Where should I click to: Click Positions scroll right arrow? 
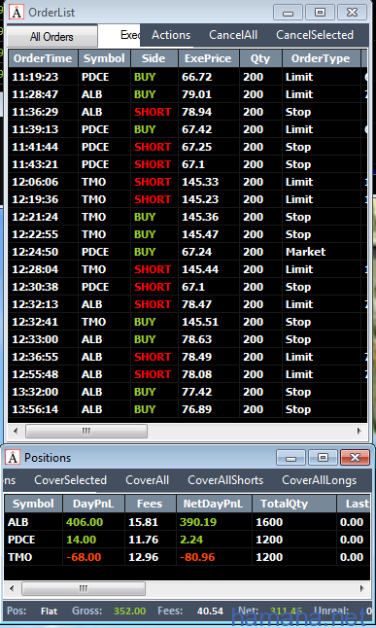pyautogui.click(x=362, y=588)
